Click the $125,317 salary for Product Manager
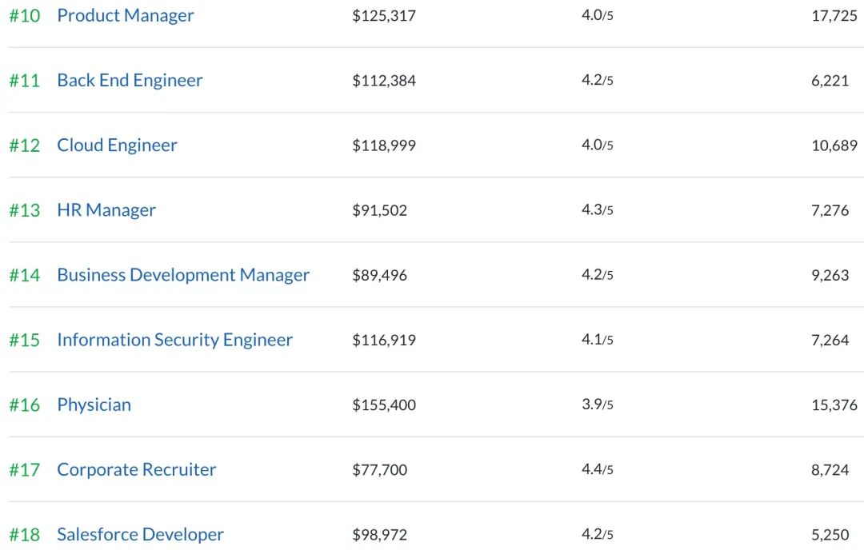Image resolution: width=864 pixels, height=558 pixels. (x=384, y=16)
